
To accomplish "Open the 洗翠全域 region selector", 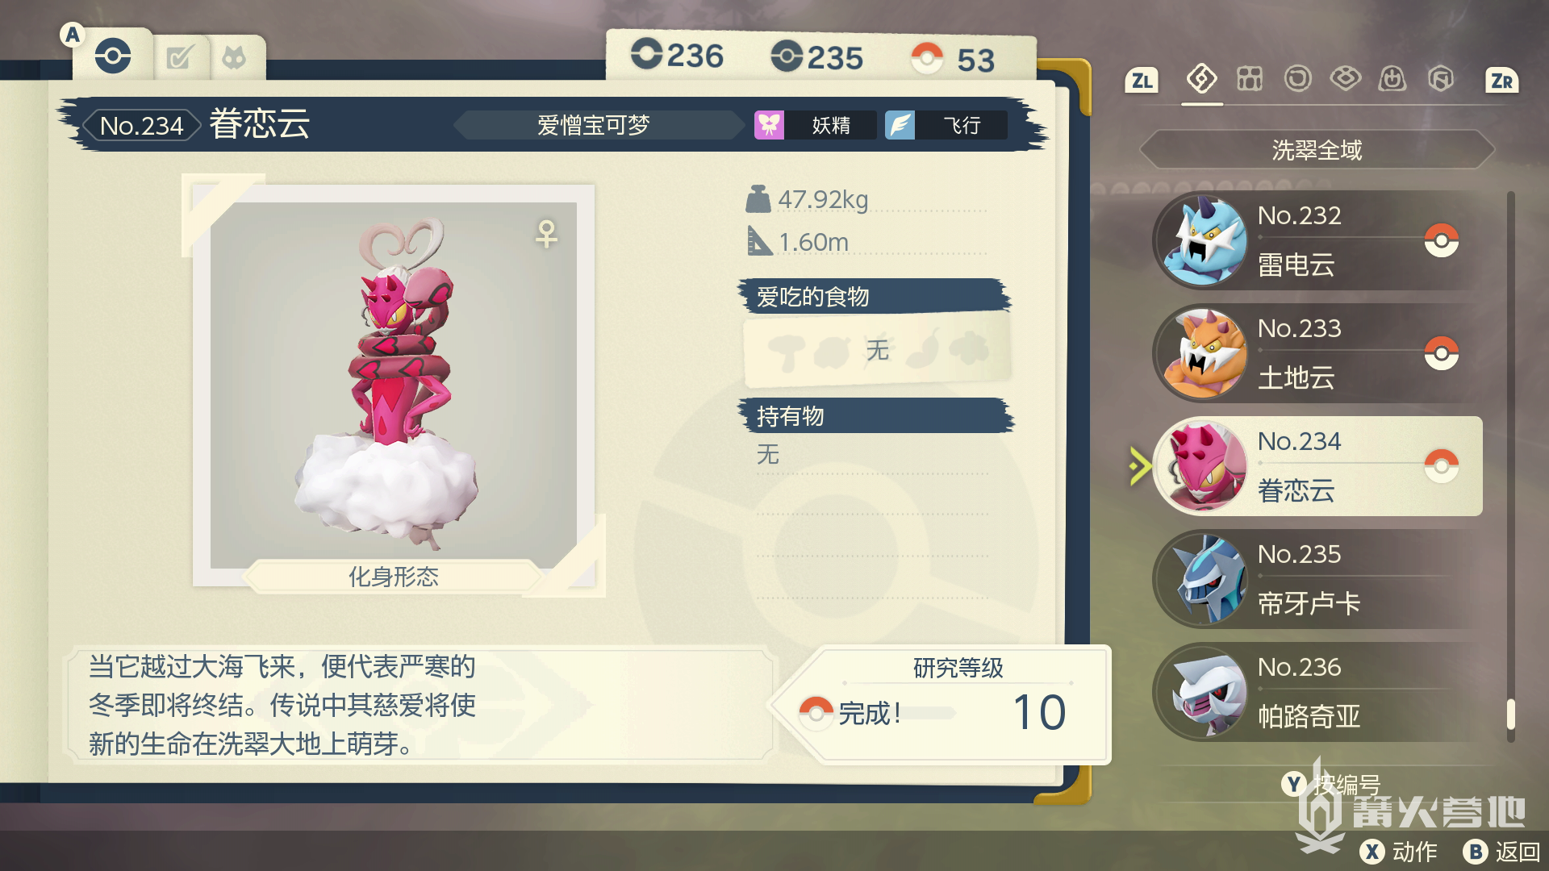I will 1317,150.
